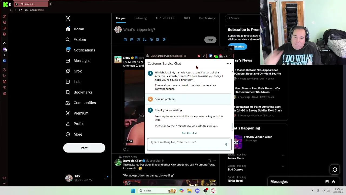This screenshot has width=346, height=195.
Task: Switch to the For you tab
Action: click(121, 18)
